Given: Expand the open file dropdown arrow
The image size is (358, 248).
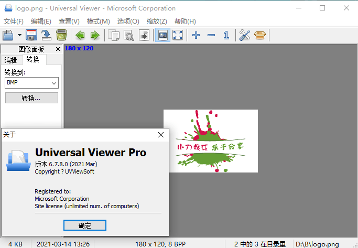Looking at the screenshot, I should (x=19, y=35).
